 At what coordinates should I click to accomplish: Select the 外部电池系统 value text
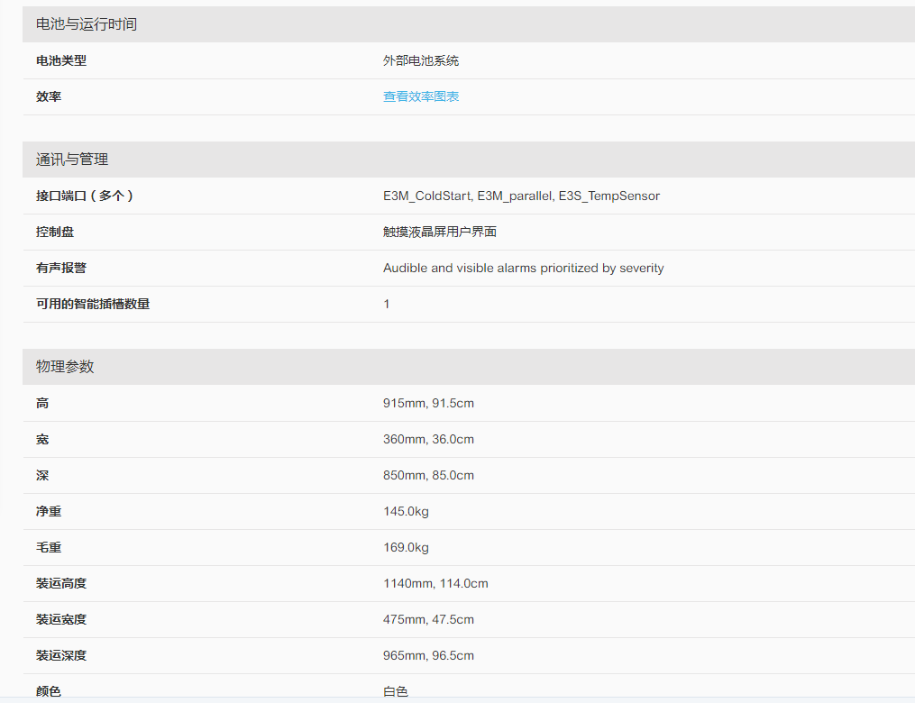click(421, 60)
